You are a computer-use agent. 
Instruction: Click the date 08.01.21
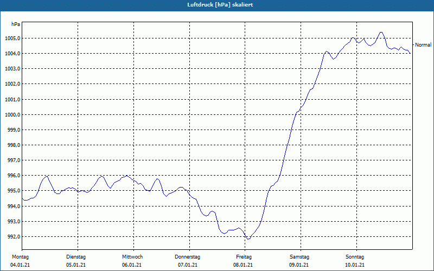[243, 265]
